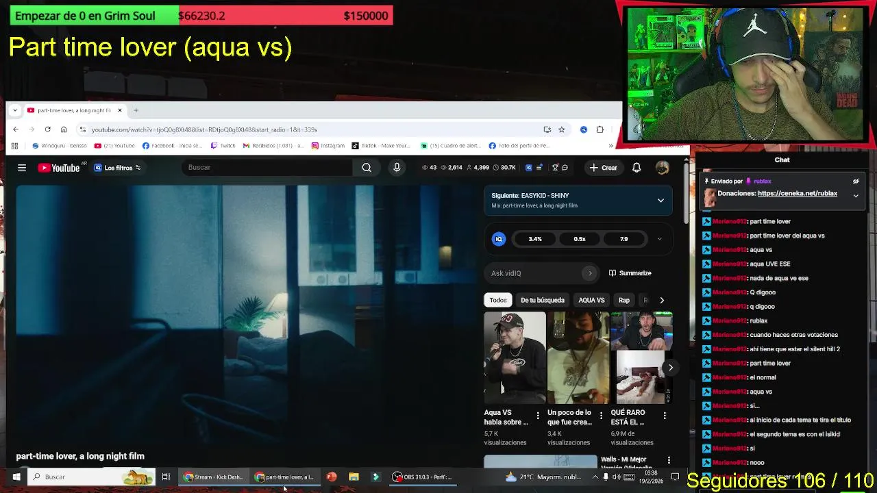Click the vidIQ 7.9 score pill
Image resolution: width=877 pixels, height=493 pixels.
pos(623,239)
